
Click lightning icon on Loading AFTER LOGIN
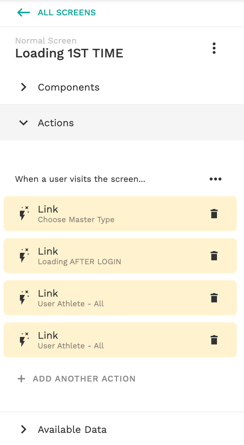click(x=24, y=256)
